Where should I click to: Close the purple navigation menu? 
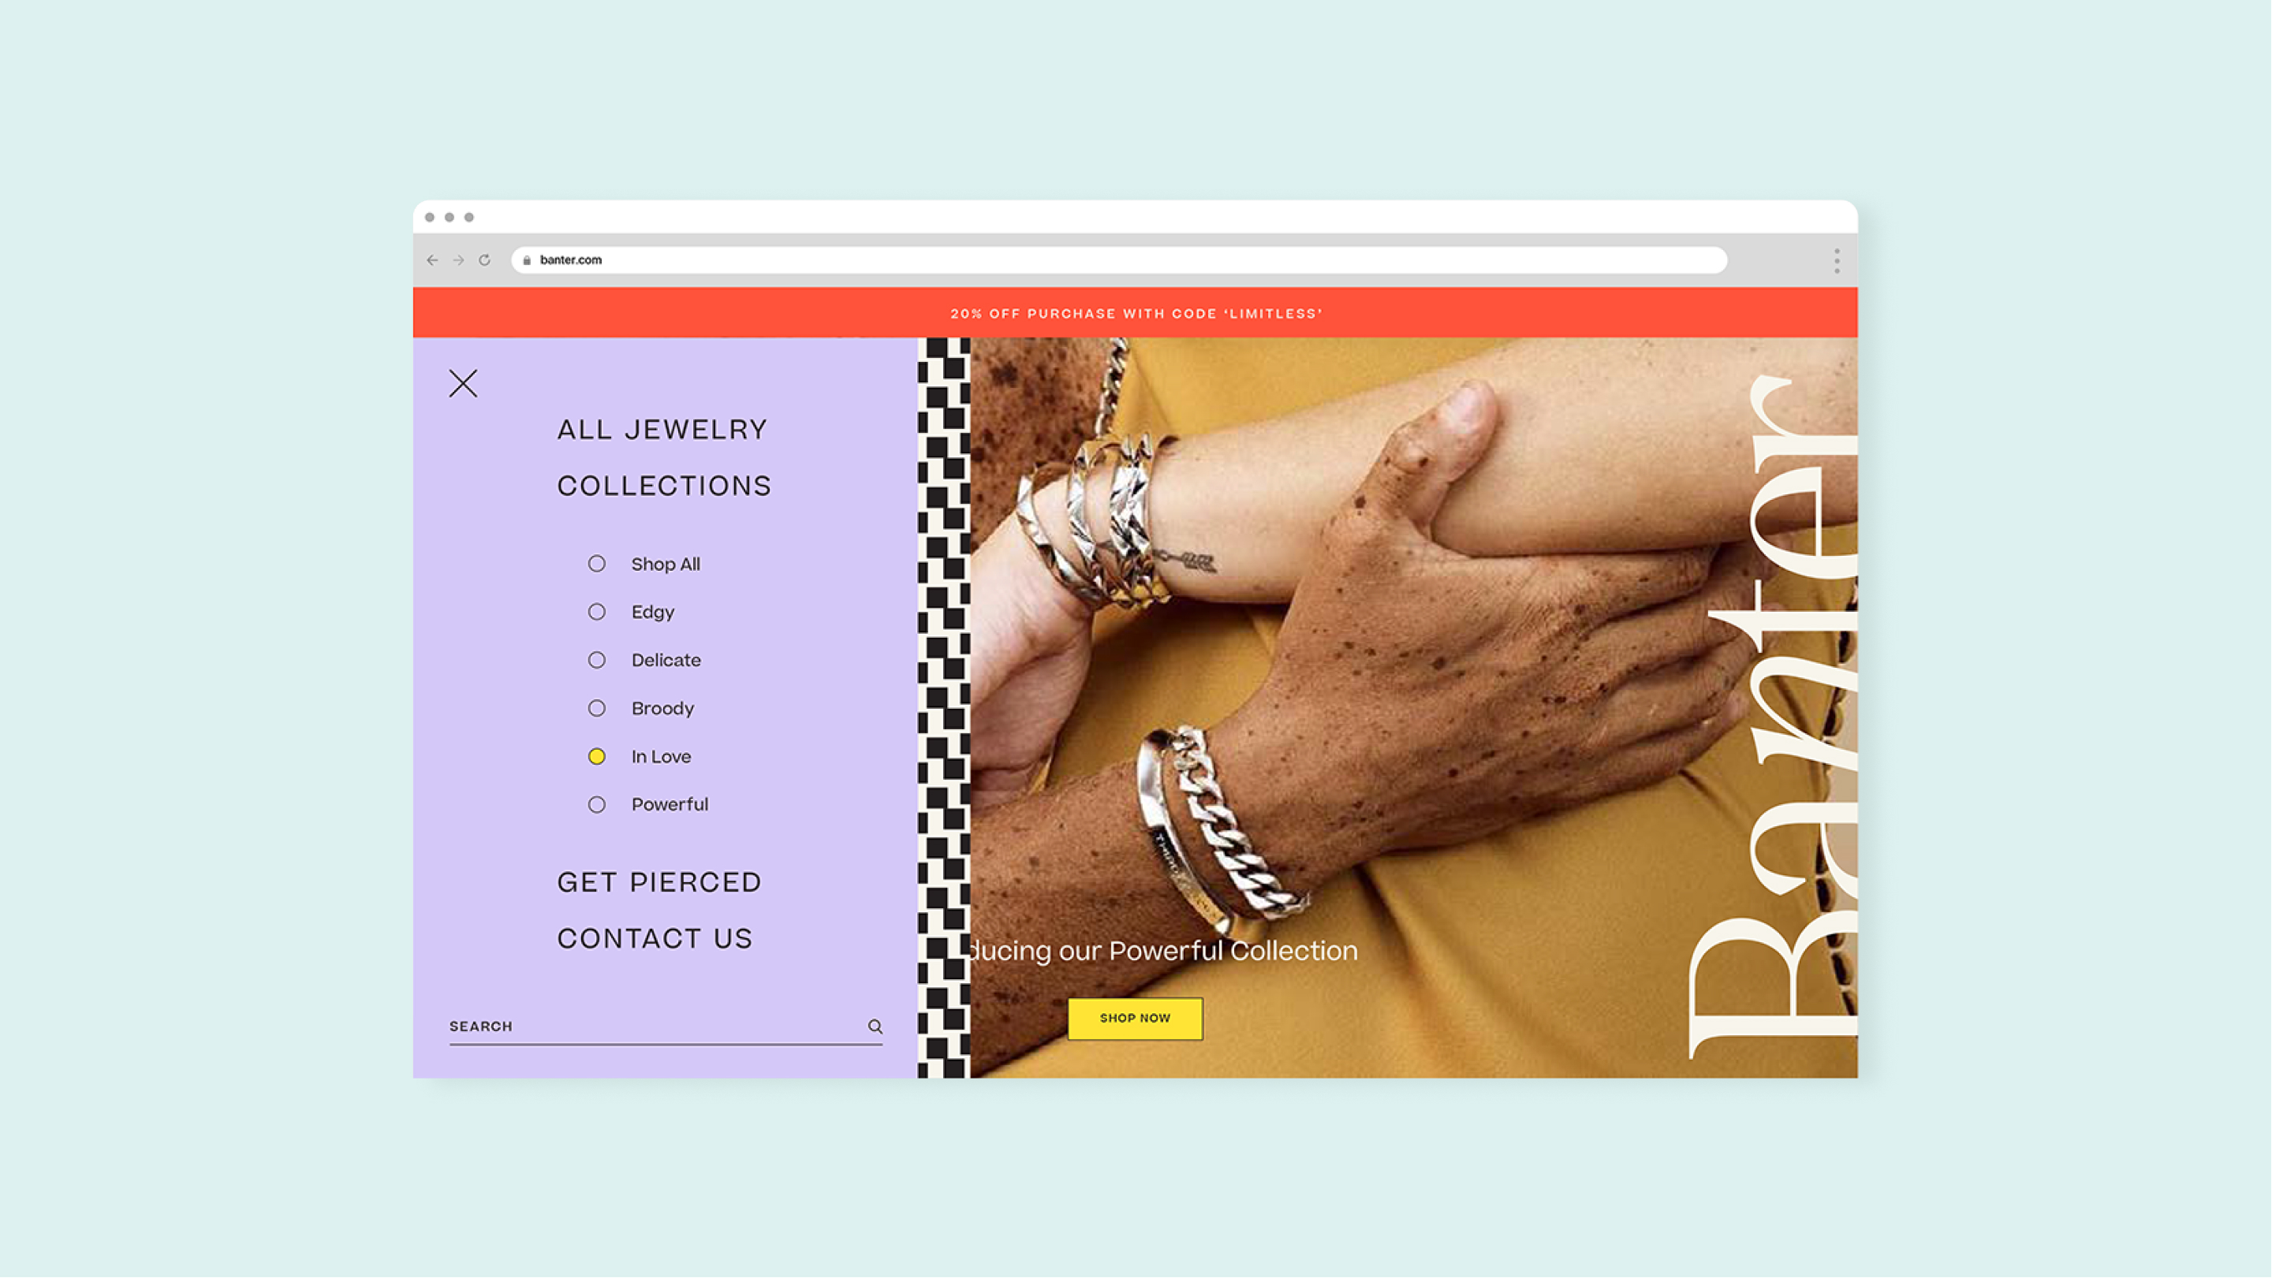click(463, 384)
